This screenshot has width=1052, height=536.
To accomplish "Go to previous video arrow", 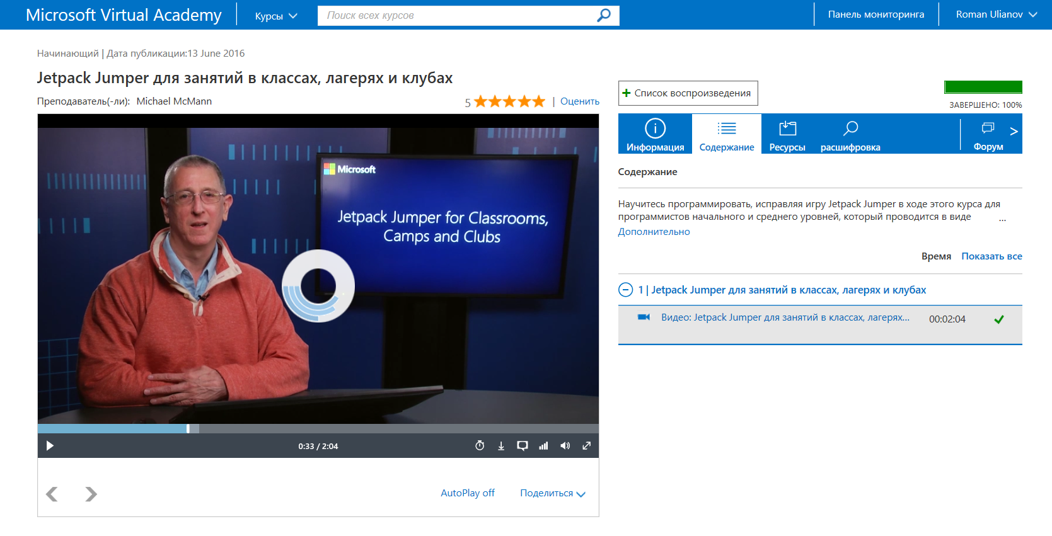I will 52,494.
